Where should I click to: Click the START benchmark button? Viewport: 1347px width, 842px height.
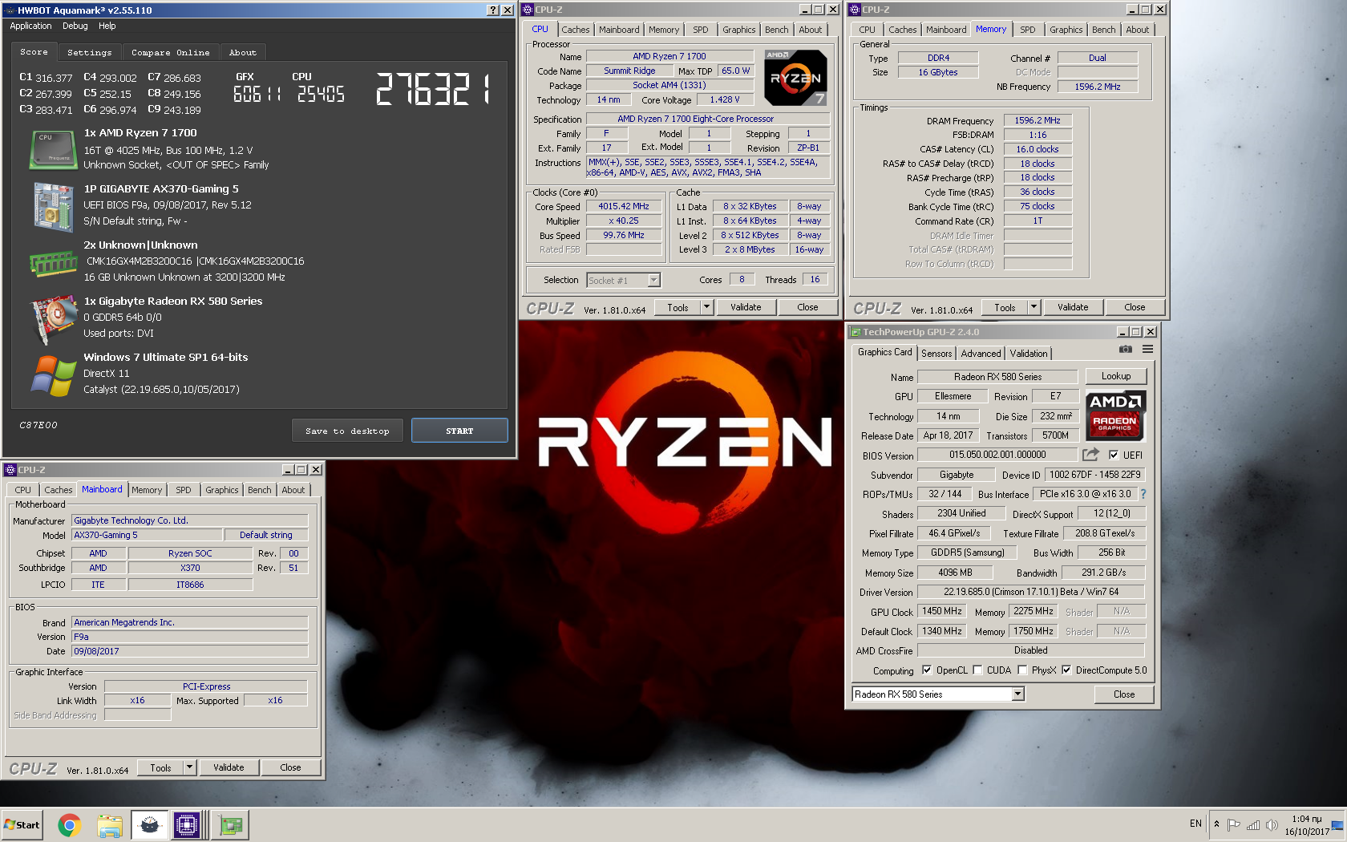pos(459,431)
